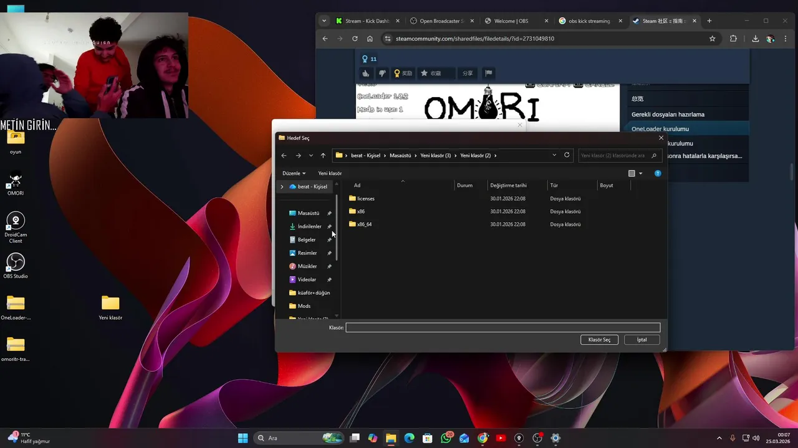
Task: Open view options dropdown arrow
Action: (640, 174)
